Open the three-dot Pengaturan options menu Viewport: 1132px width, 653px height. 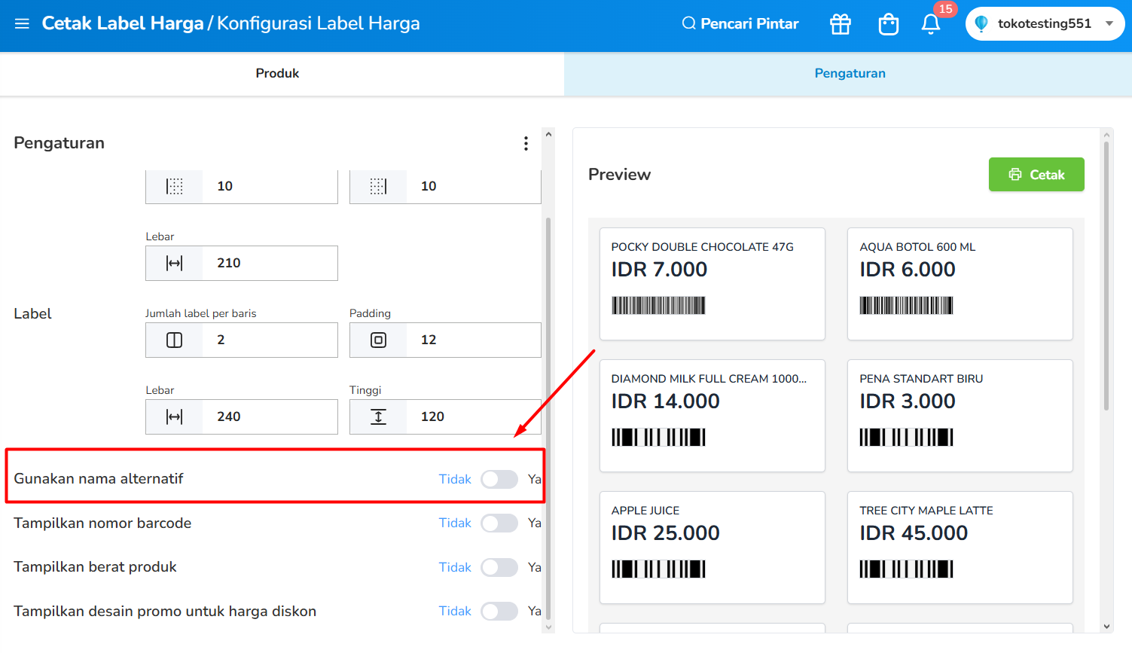(x=526, y=143)
